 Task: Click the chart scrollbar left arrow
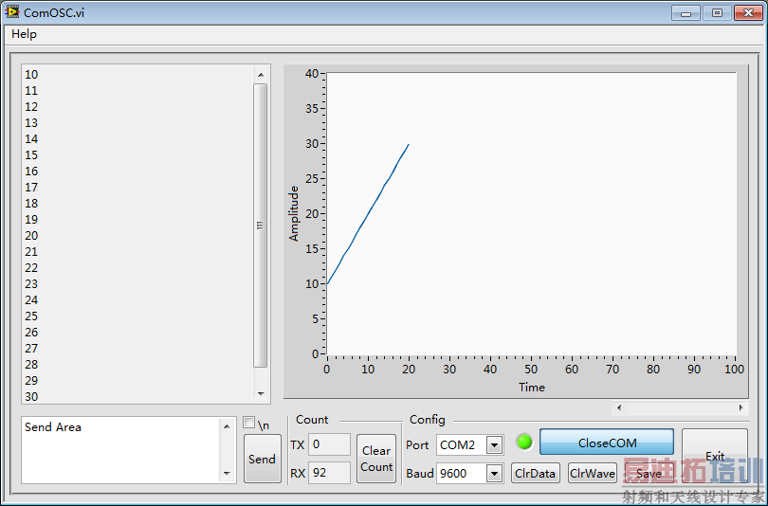[619, 407]
